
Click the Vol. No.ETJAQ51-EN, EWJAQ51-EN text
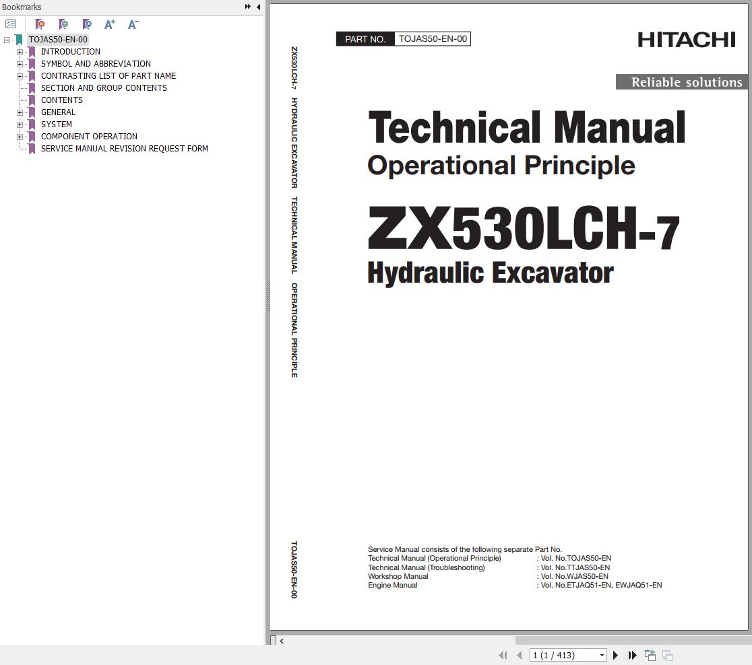[602, 585]
